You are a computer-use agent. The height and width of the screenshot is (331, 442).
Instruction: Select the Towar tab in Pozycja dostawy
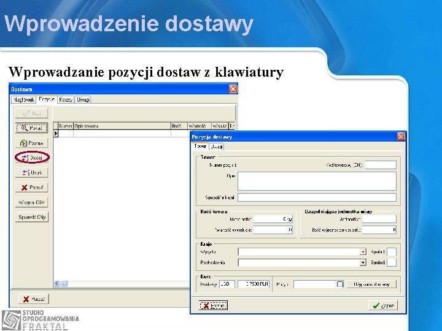pos(200,146)
